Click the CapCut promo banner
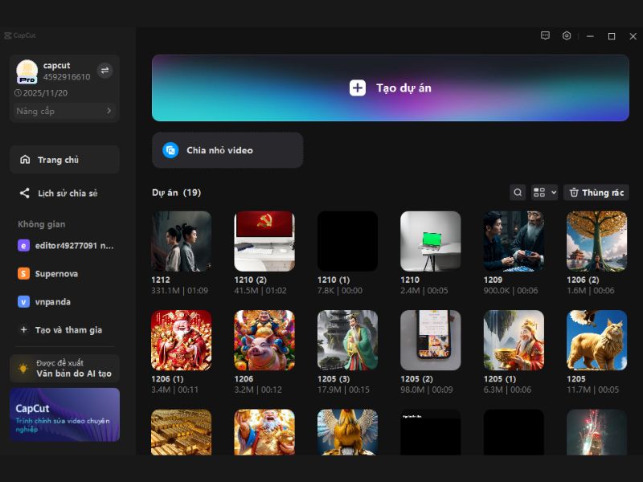Image resolution: width=643 pixels, height=482 pixels. tap(64, 415)
